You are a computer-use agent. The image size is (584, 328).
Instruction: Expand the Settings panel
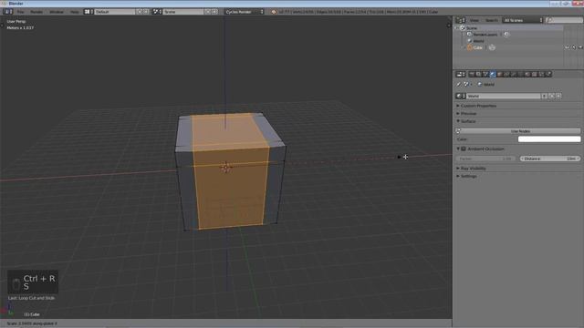467,176
